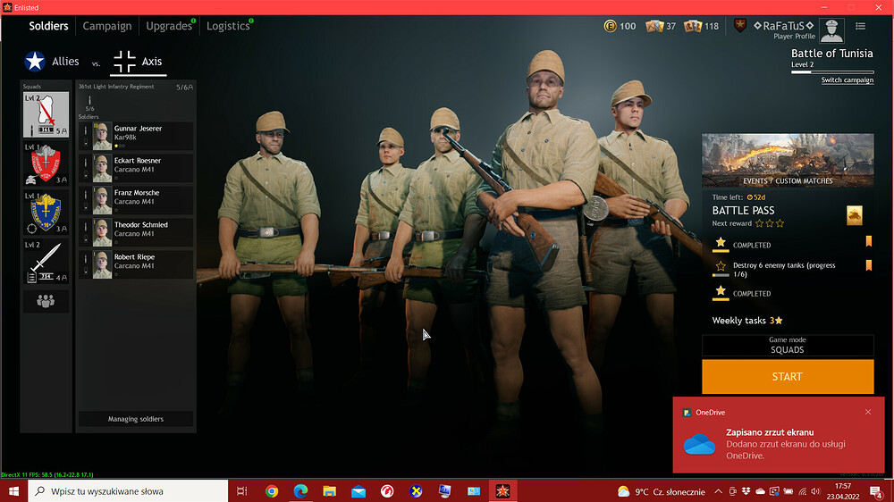Launch Microsoft Edge from taskbar
Image resolution: width=894 pixels, height=502 pixels.
click(x=300, y=491)
